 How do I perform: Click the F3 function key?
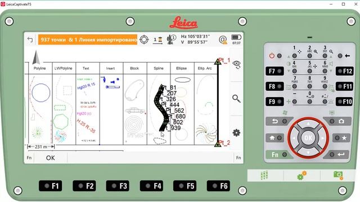pyautogui.click(x=118, y=186)
